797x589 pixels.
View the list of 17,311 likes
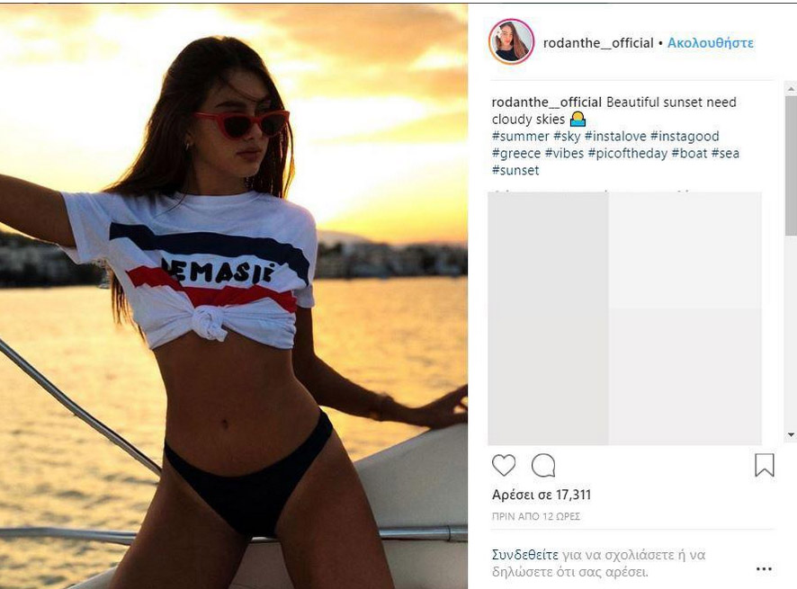click(x=542, y=495)
